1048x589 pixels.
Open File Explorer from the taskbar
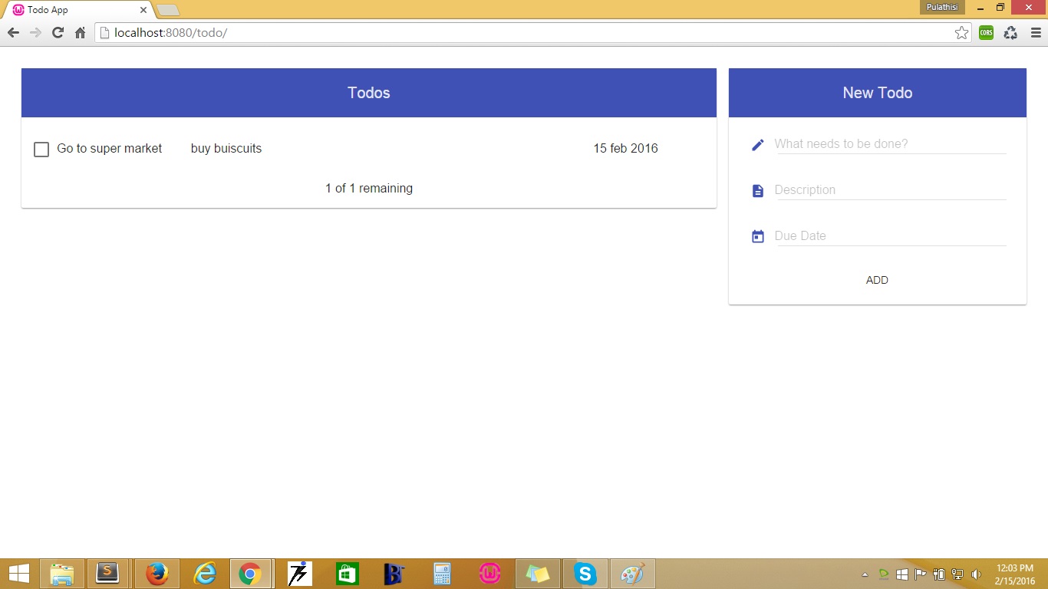tap(62, 574)
